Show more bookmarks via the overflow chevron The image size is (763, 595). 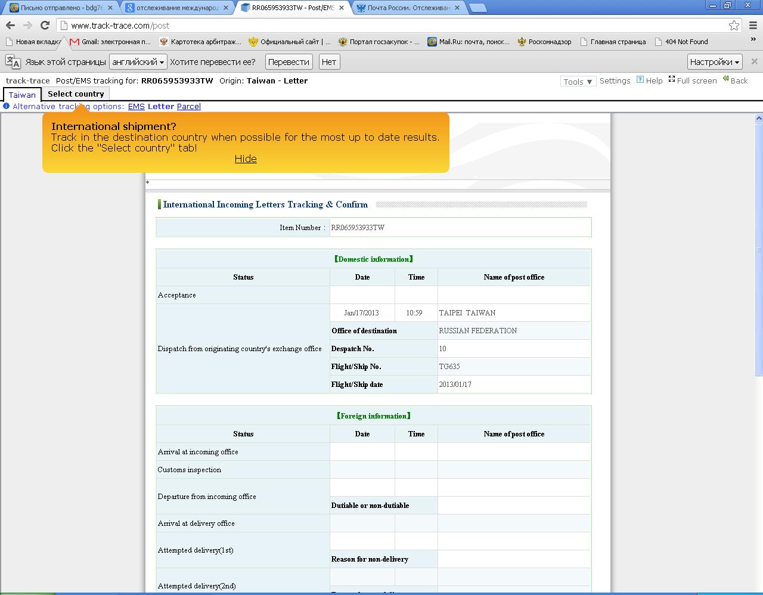(753, 40)
